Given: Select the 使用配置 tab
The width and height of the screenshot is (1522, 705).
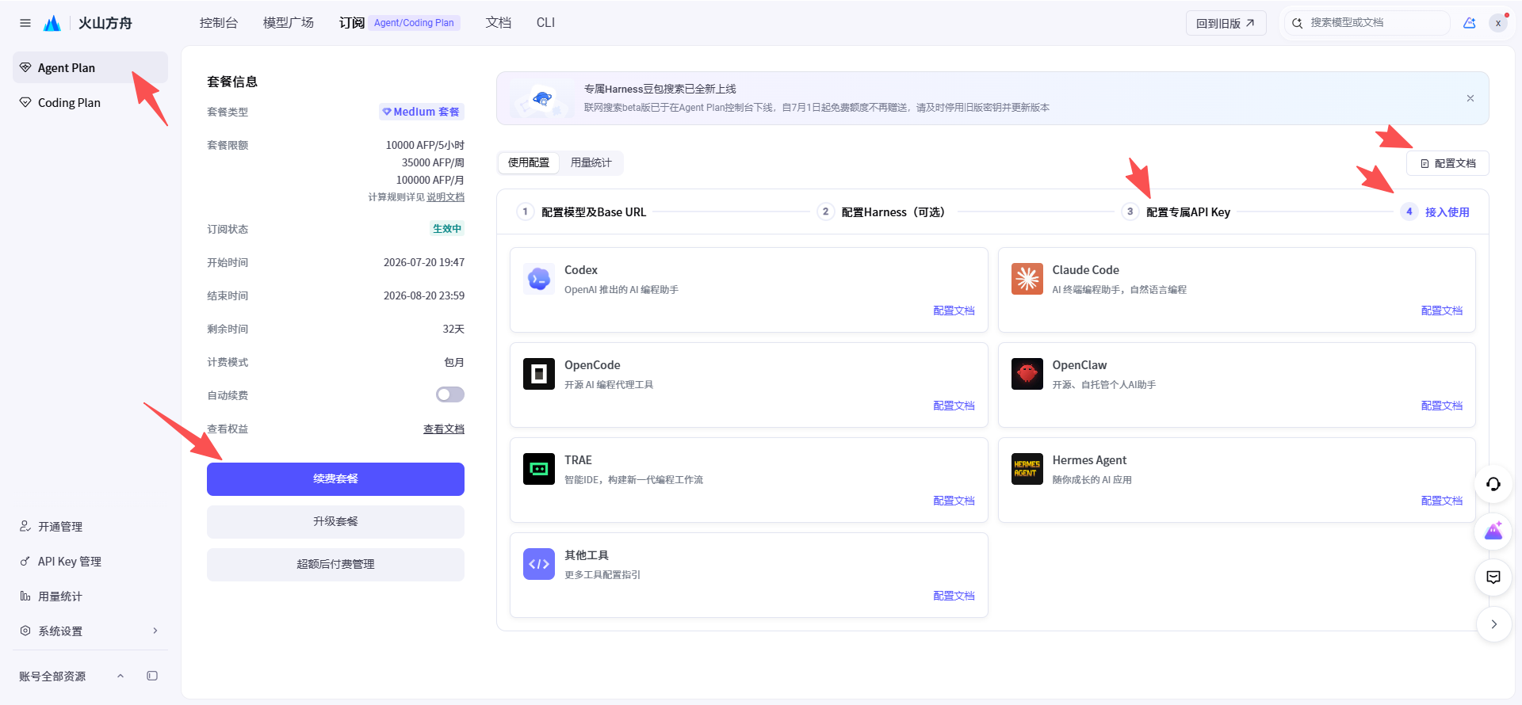Looking at the screenshot, I should tap(529, 162).
